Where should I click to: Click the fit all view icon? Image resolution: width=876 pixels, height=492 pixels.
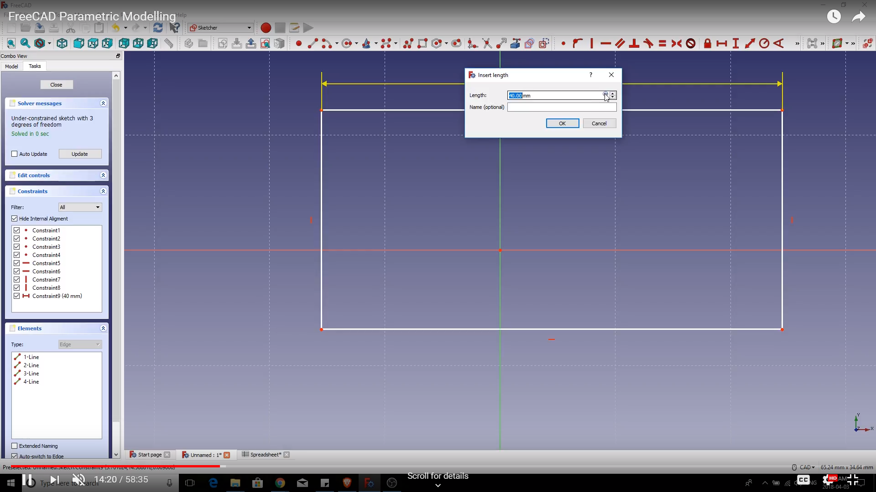click(x=11, y=43)
